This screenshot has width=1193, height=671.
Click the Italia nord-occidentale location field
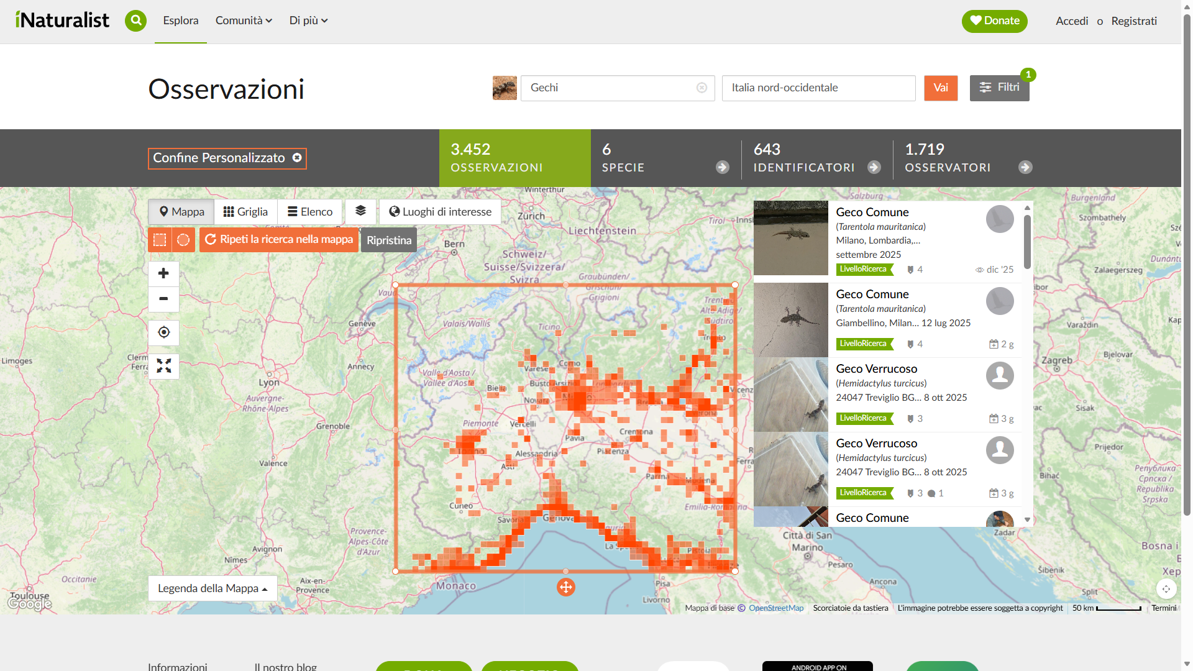(818, 88)
